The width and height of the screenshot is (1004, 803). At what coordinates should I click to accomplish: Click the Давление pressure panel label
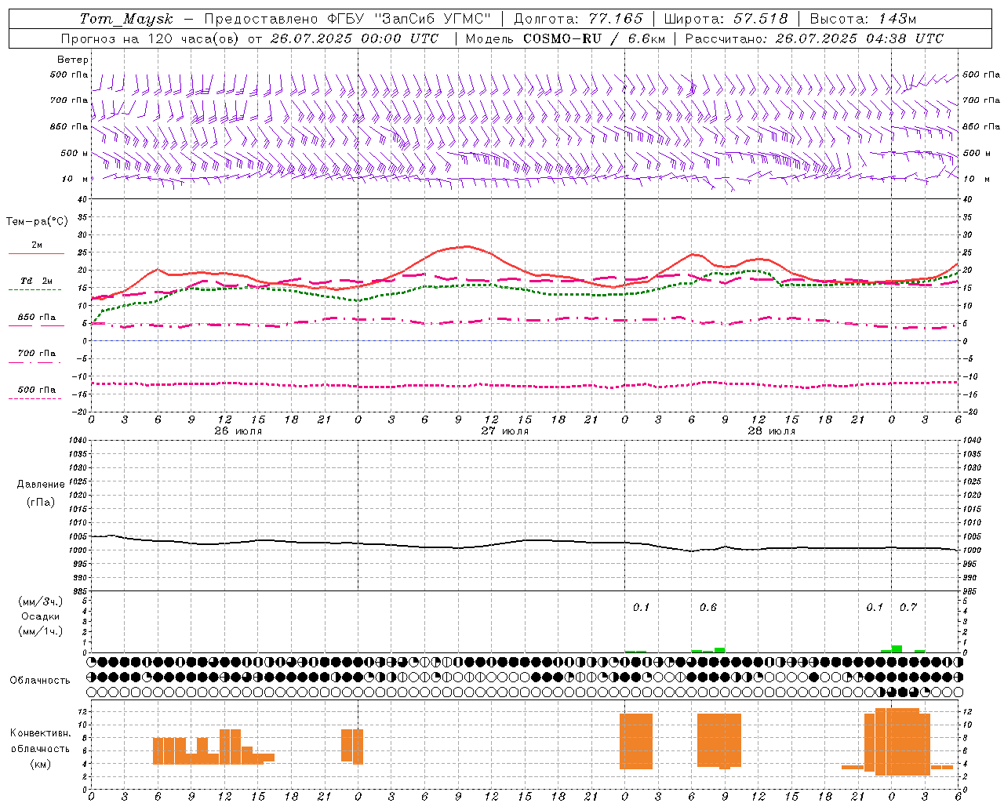(41, 485)
